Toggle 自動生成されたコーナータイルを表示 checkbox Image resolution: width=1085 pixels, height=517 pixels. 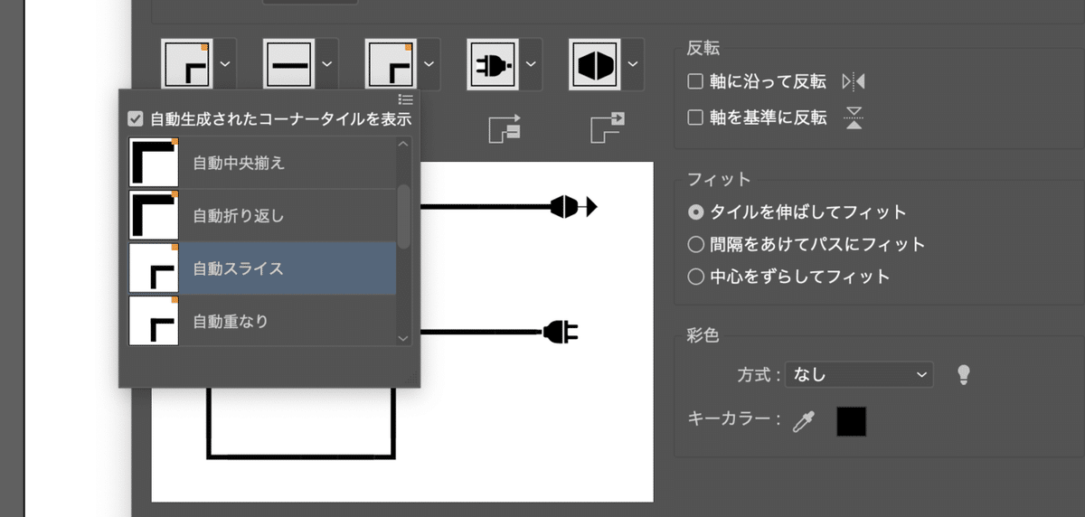pyautogui.click(x=136, y=118)
